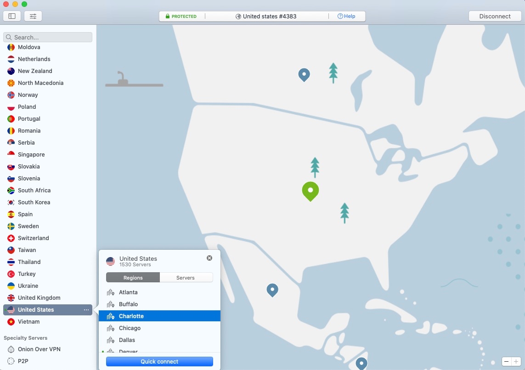Select the green connected map pin

[310, 191]
